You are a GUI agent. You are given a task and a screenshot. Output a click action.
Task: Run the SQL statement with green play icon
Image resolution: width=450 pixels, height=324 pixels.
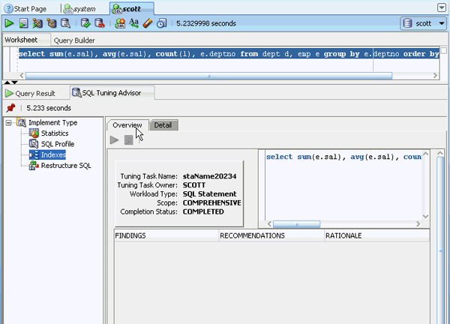click(x=10, y=23)
